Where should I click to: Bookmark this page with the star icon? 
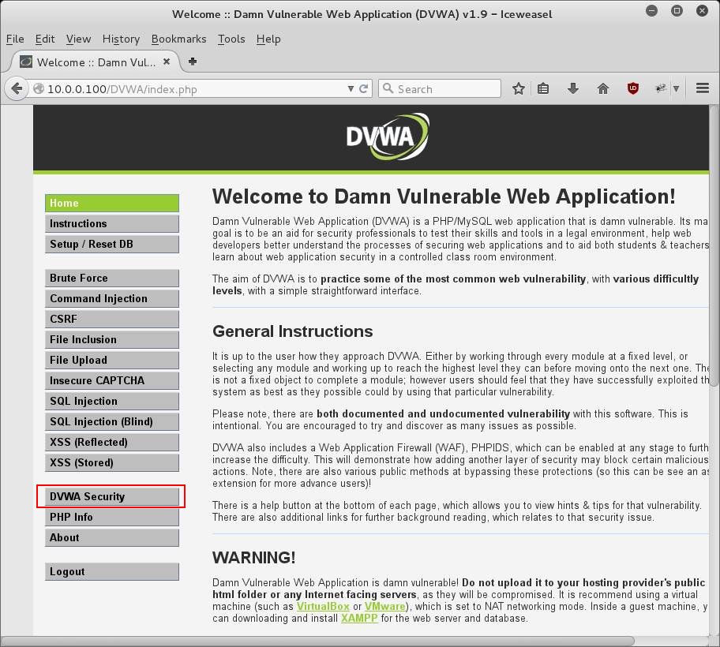pyautogui.click(x=519, y=88)
